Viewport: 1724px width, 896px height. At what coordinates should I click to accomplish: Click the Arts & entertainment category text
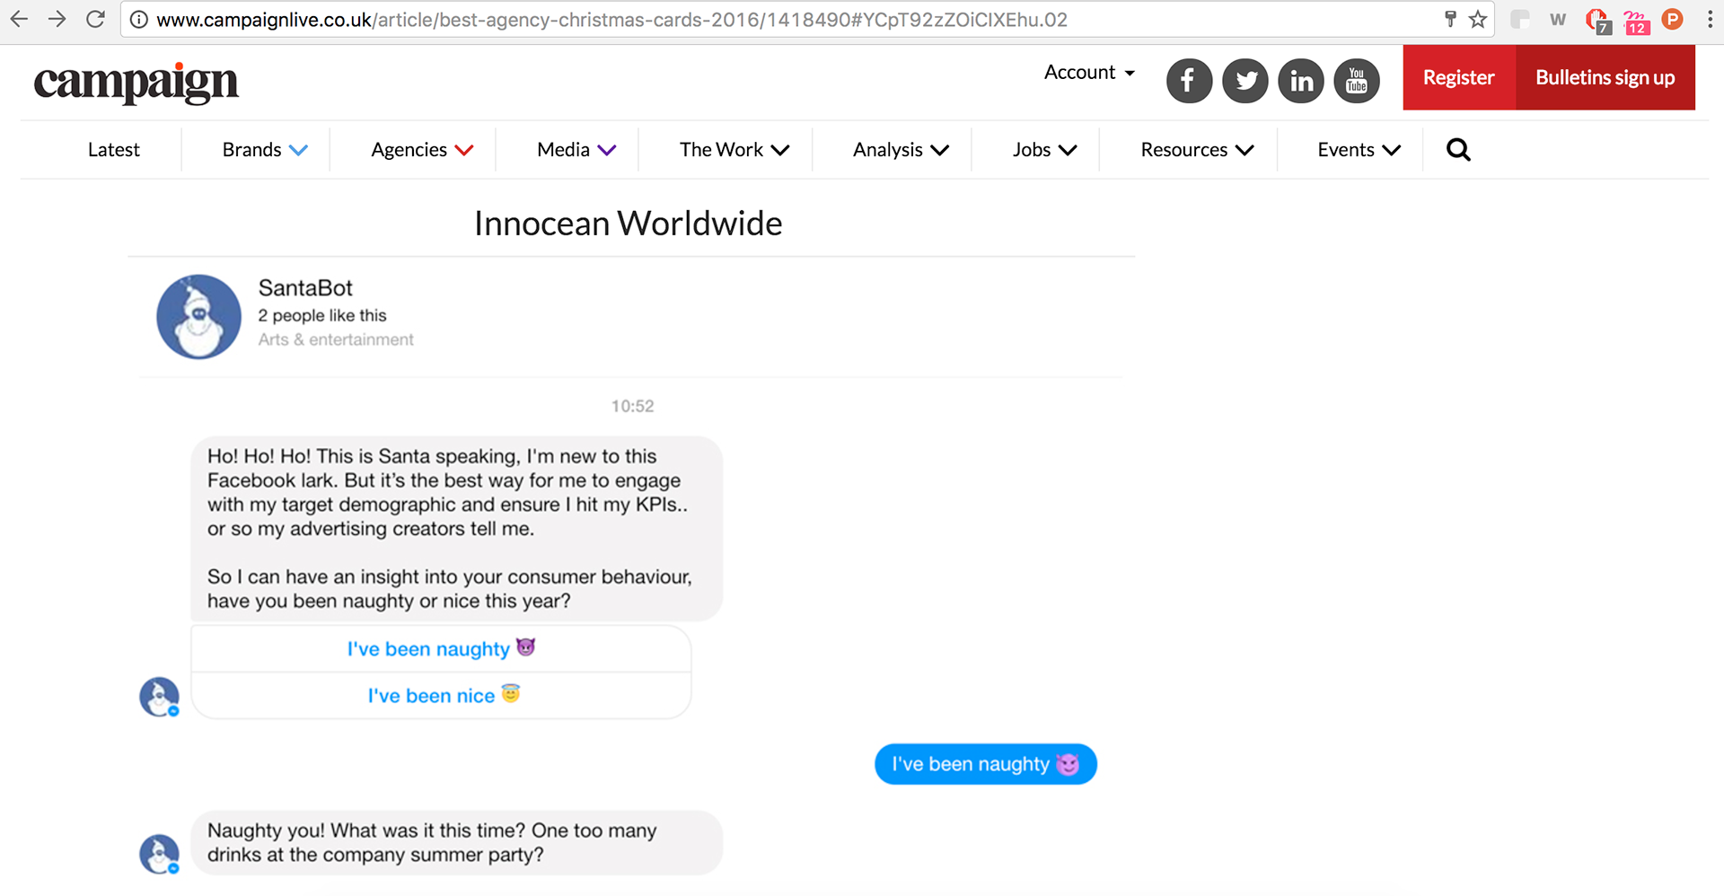tap(336, 340)
